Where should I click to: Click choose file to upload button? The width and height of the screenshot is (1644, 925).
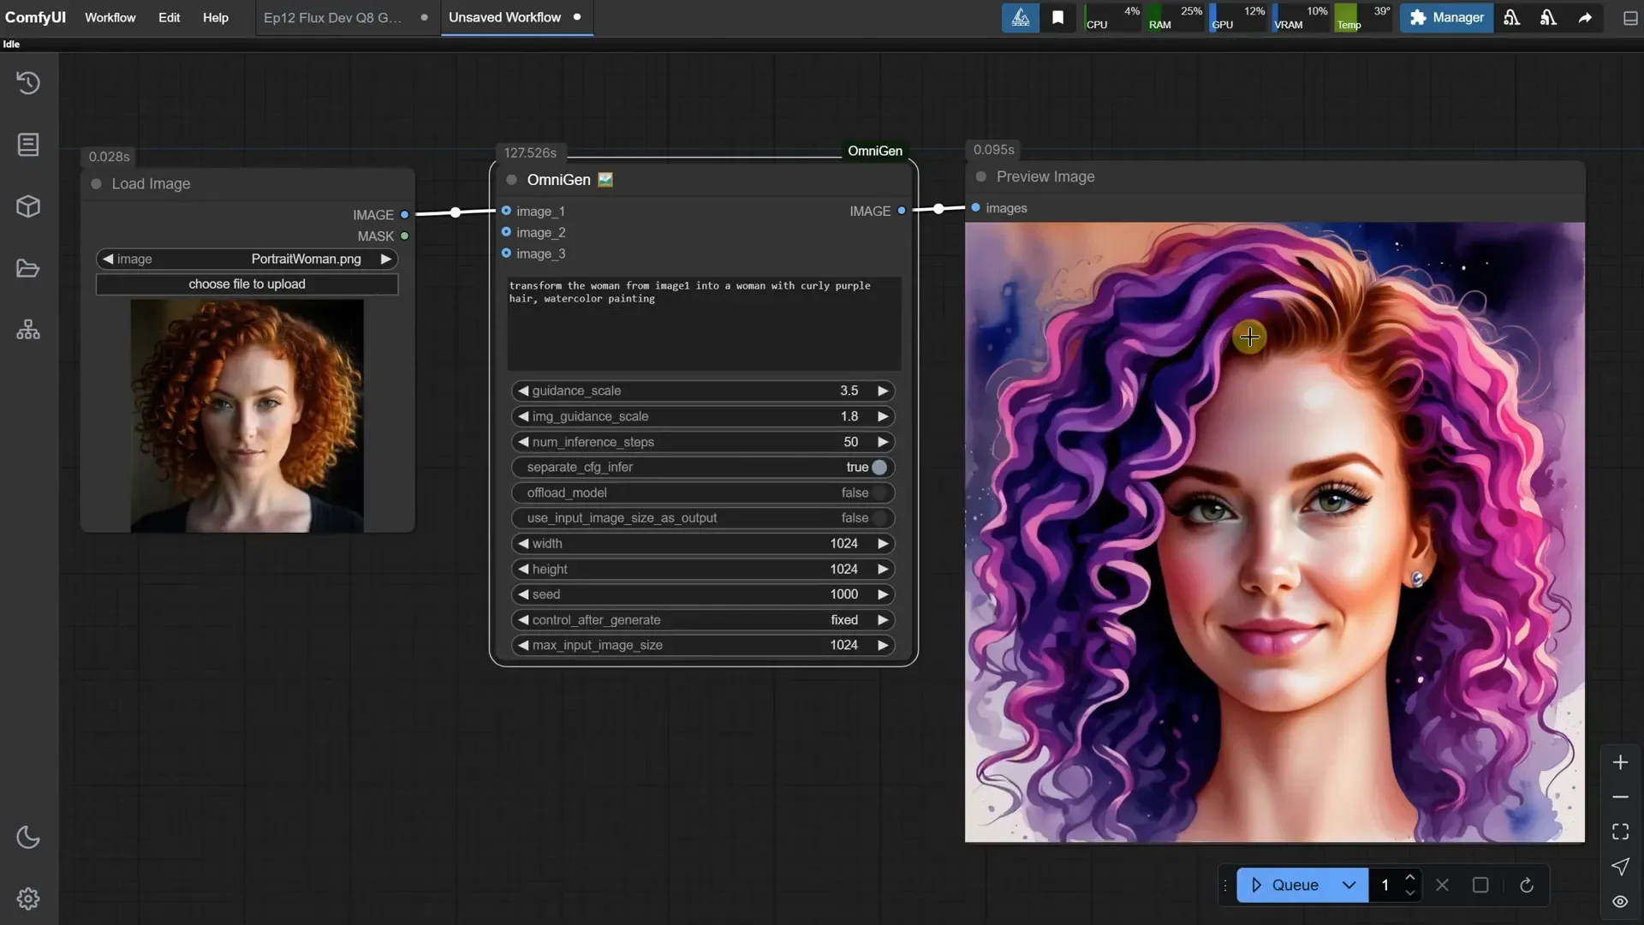(247, 284)
